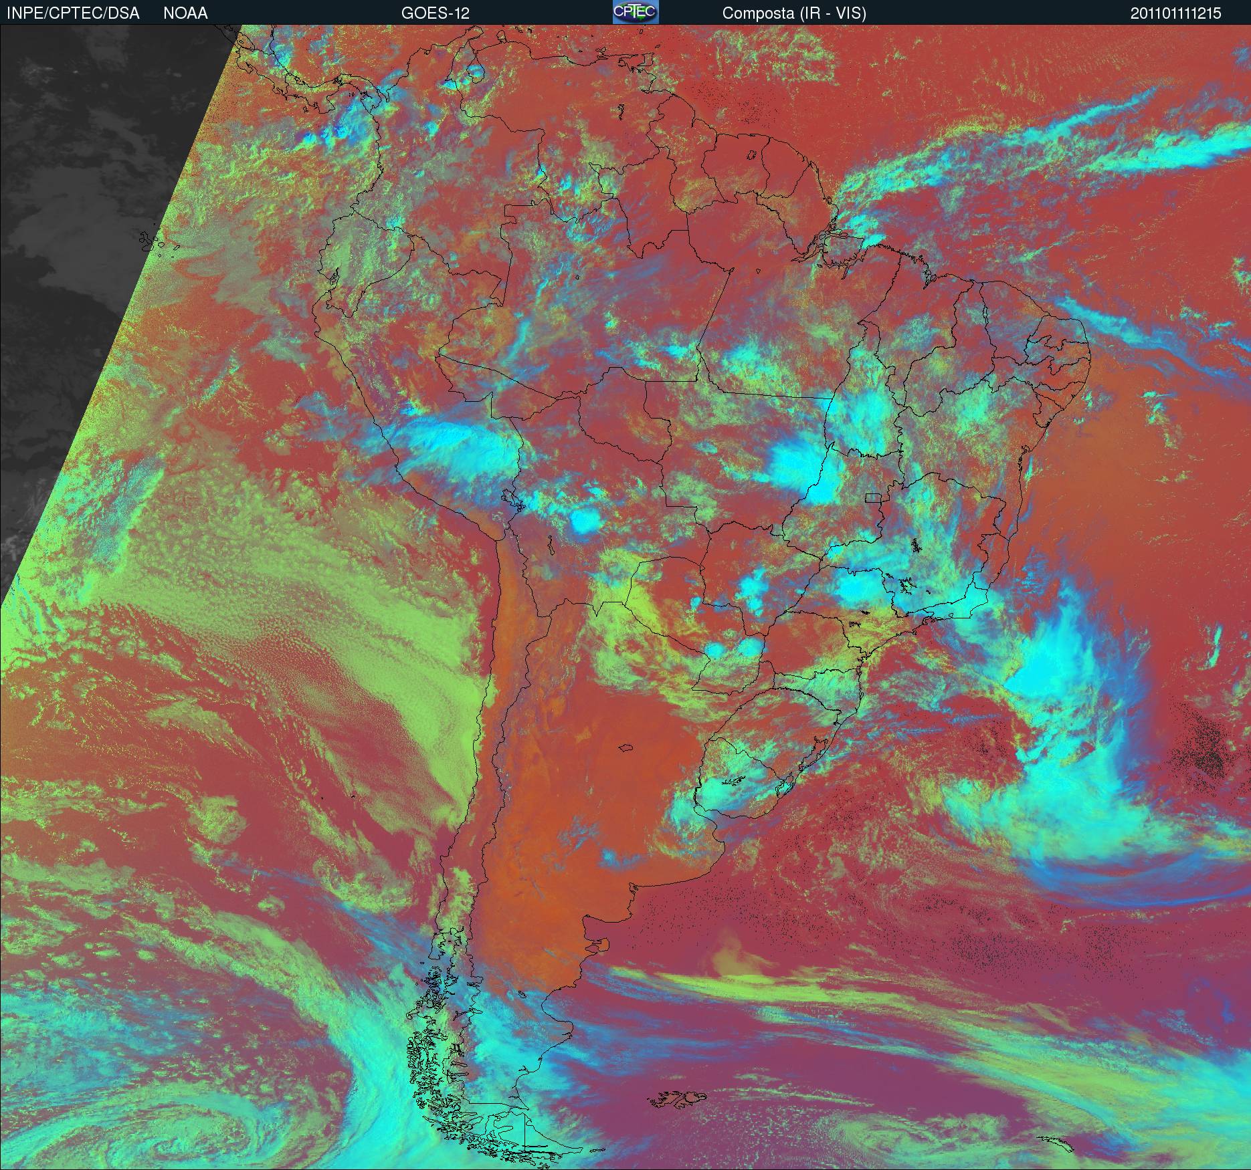
Task: Click the 201101111215 timestamp
Action: (1176, 13)
